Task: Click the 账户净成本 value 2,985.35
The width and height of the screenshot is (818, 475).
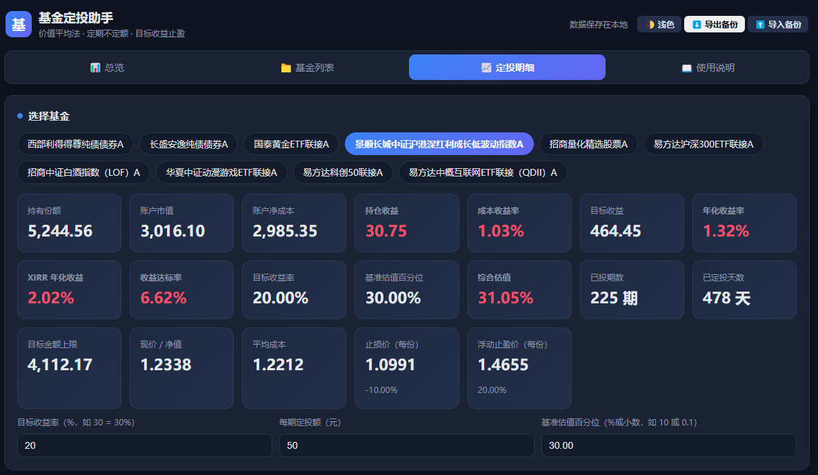Action: [x=285, y=231]
